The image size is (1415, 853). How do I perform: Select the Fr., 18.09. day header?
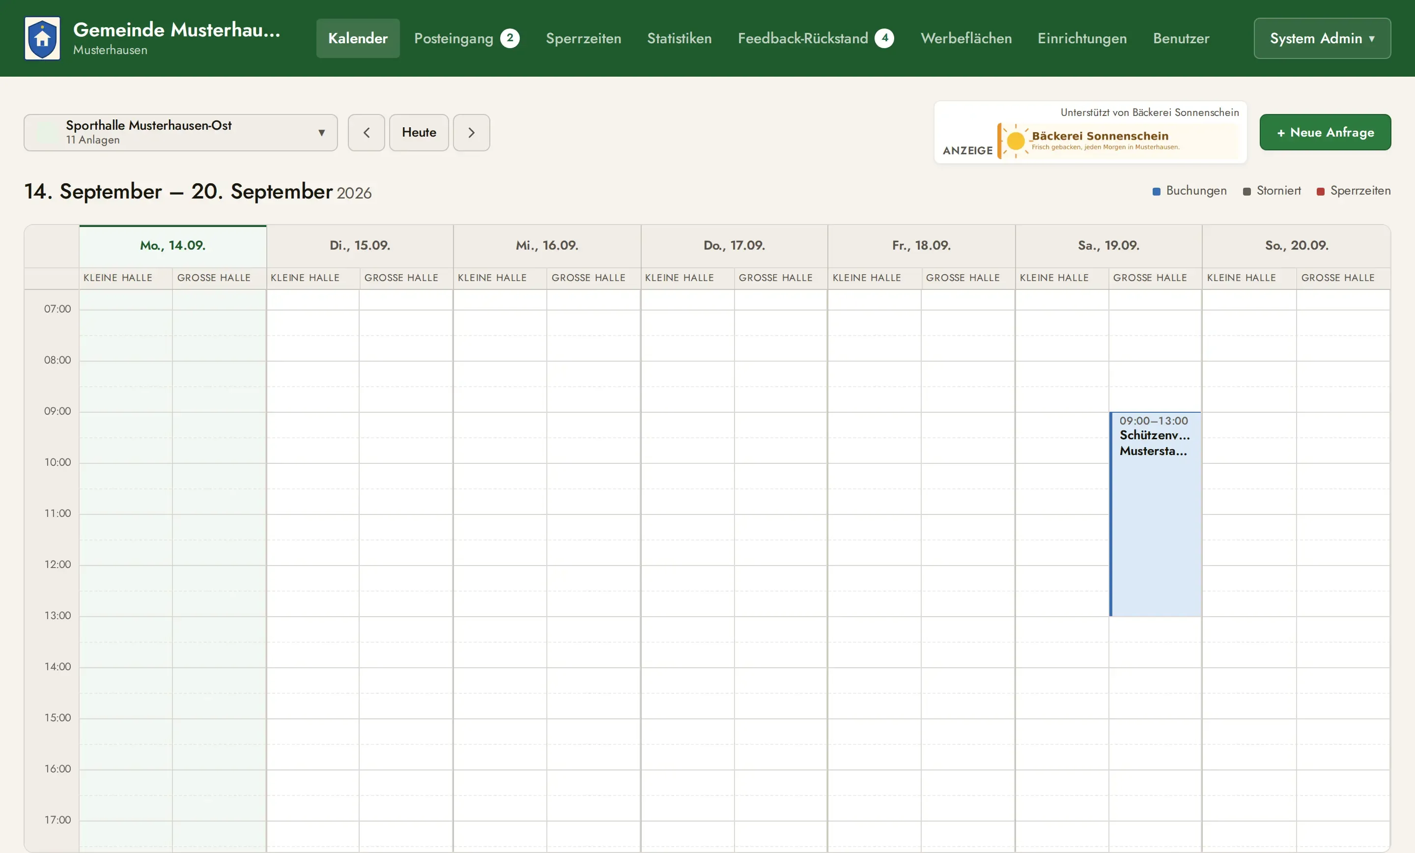coord(922,245)
